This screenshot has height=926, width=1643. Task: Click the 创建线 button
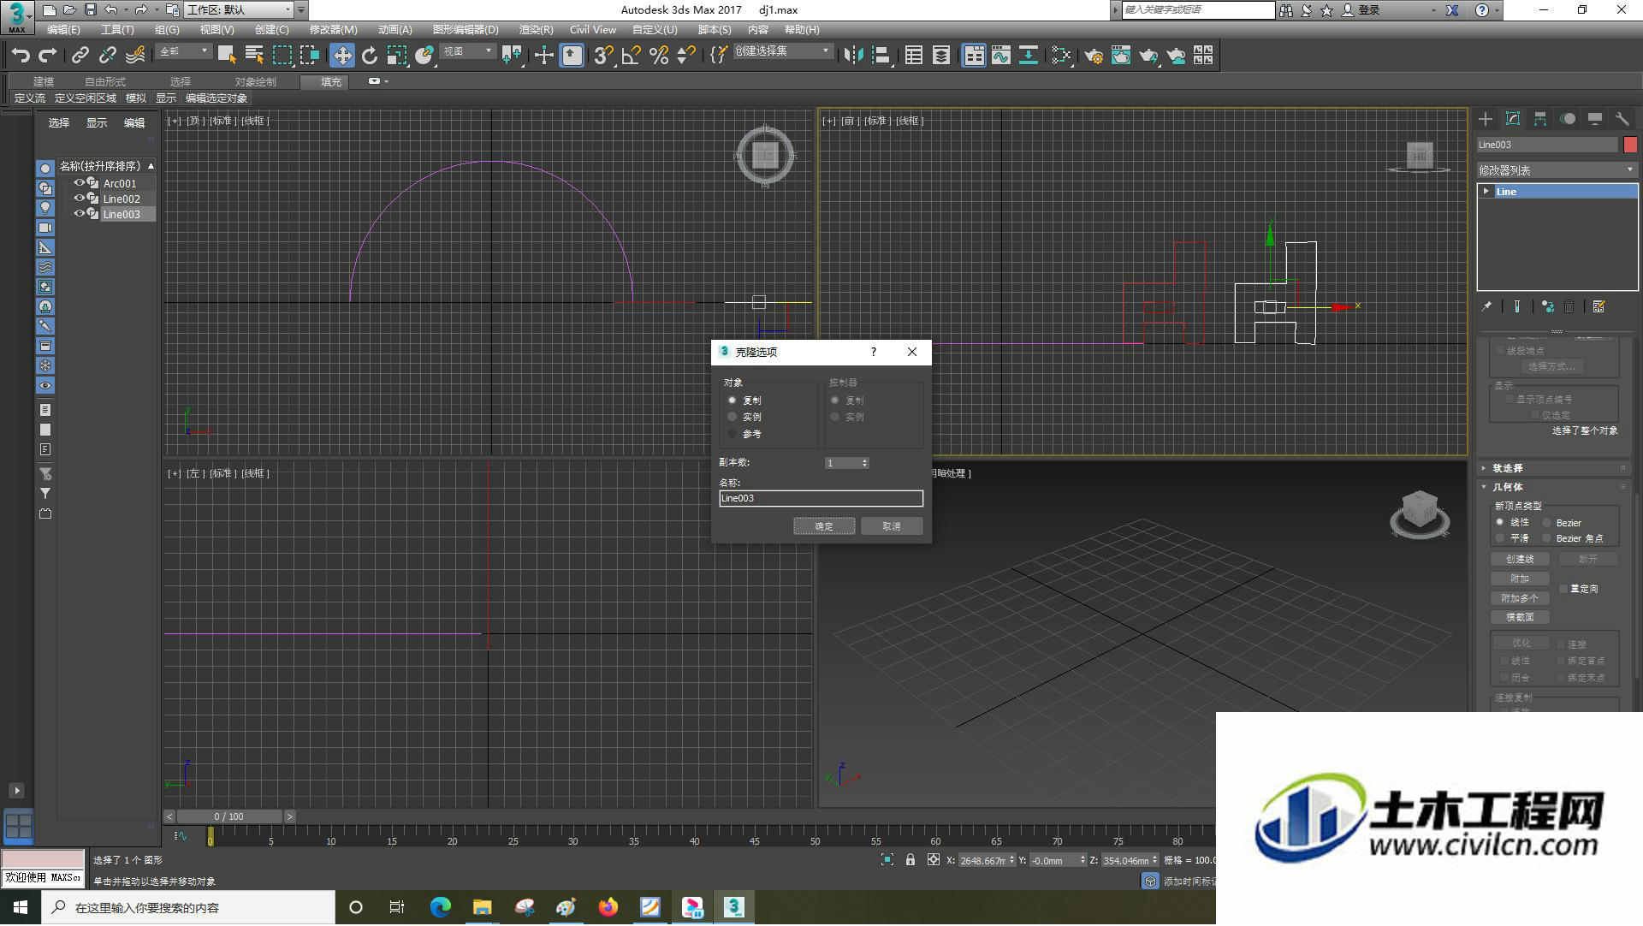tap(1521, 559)
